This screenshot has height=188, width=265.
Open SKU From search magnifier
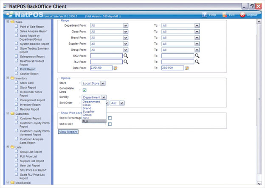[126, 56]
